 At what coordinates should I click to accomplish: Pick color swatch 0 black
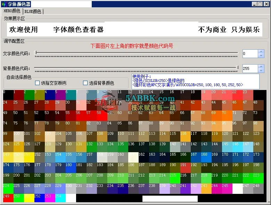pos(8,95)
